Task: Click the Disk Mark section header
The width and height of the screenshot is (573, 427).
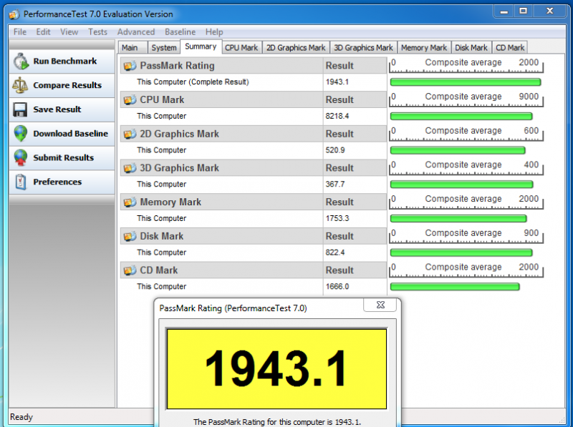Action: [254, 236]
